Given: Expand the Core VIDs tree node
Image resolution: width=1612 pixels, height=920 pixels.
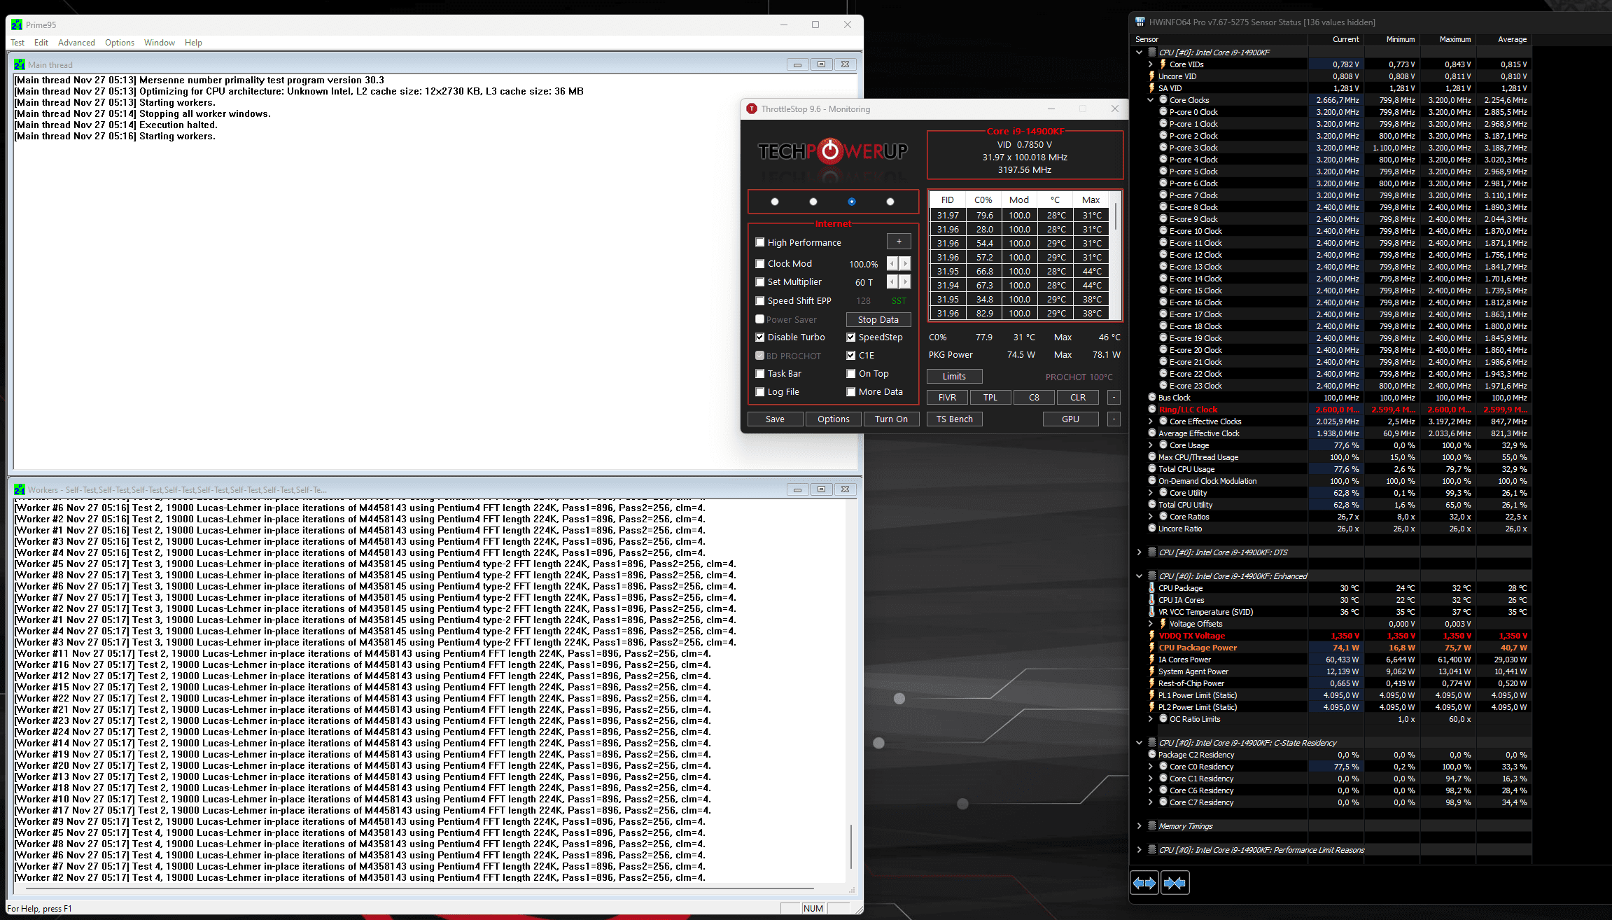Looking at the screenshot, I should 1150,64.
